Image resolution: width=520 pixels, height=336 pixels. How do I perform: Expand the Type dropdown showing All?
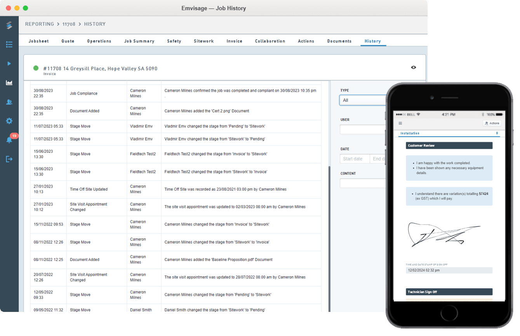363,100
